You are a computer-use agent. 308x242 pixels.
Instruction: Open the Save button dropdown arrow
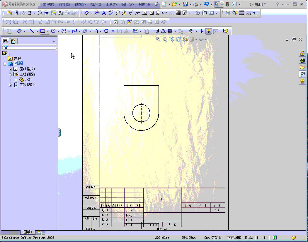190,4
